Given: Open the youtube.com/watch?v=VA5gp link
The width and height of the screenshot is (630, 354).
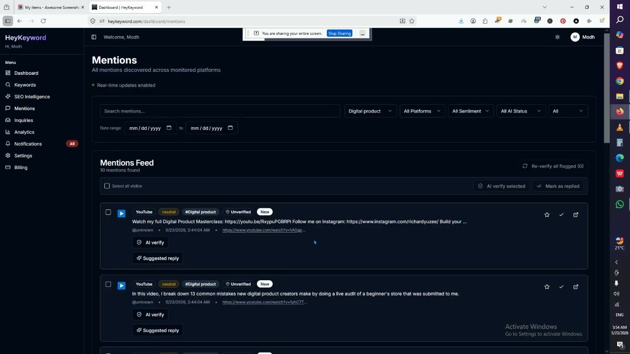Looking at the screenshot, I should click(264, 230).
